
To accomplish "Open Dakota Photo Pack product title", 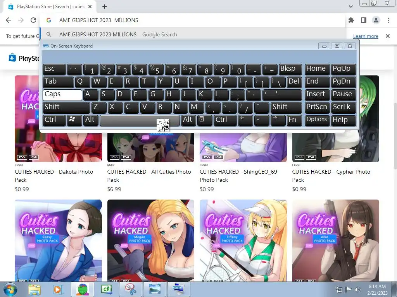I will click(x=54, y=176).
